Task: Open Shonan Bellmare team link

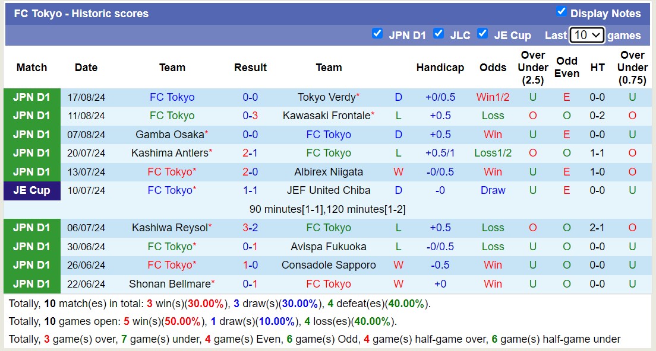Action: click(x=169, y=284)
